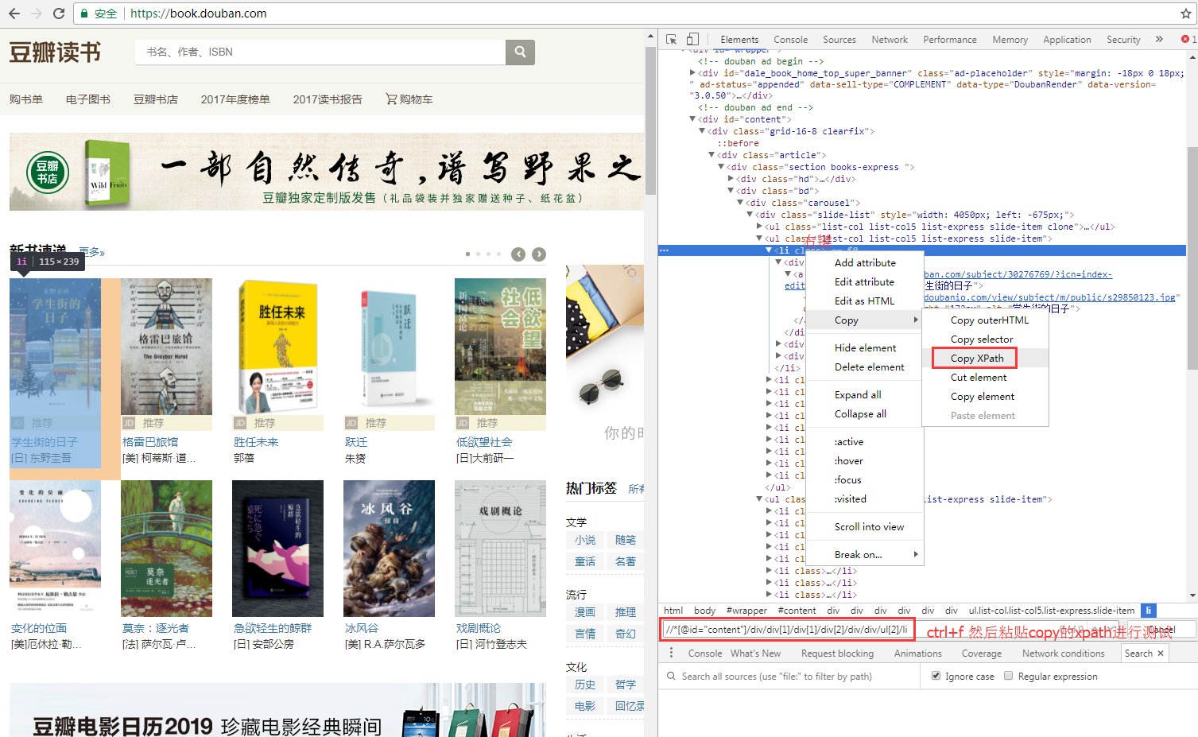Select Edit as HTML
Screen dimensions: 1198x737
[x=864, y=301]
